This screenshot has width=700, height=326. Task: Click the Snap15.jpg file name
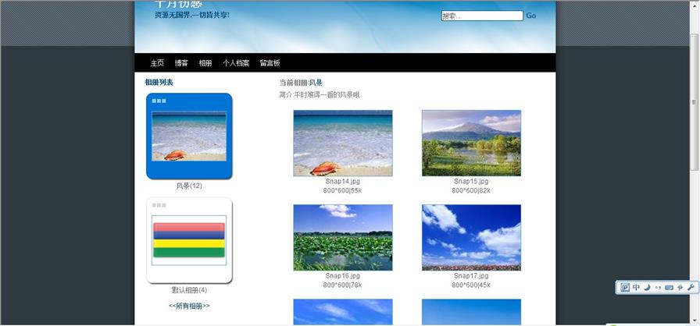click(x=471, y=182)
